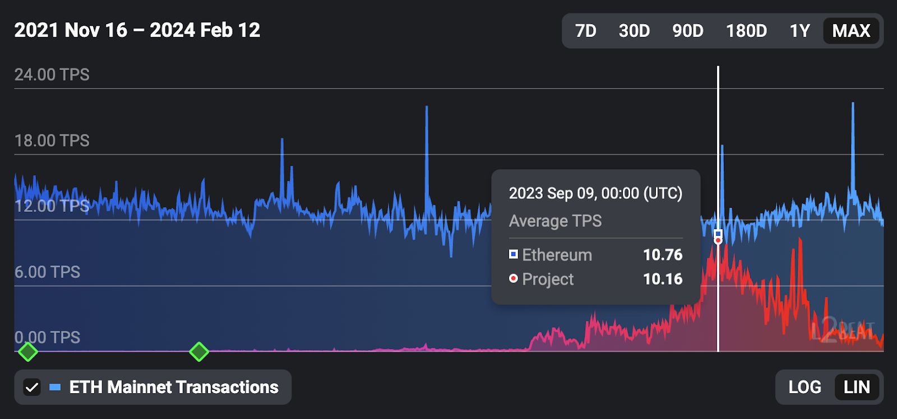Image resolution: width=897 pixels, height=419 pixels.
Task: Click the date range title 2021 Nov 16 – 2024 Feb 12
Action: (x=137, y=30)
